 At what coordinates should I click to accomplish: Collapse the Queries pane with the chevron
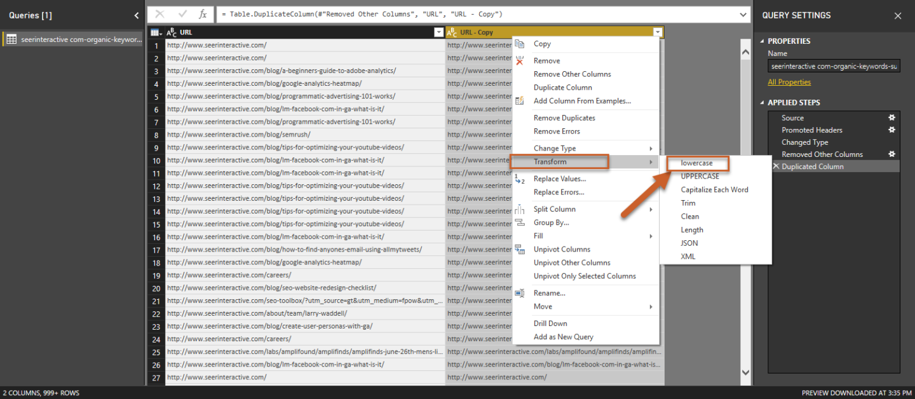136,15
